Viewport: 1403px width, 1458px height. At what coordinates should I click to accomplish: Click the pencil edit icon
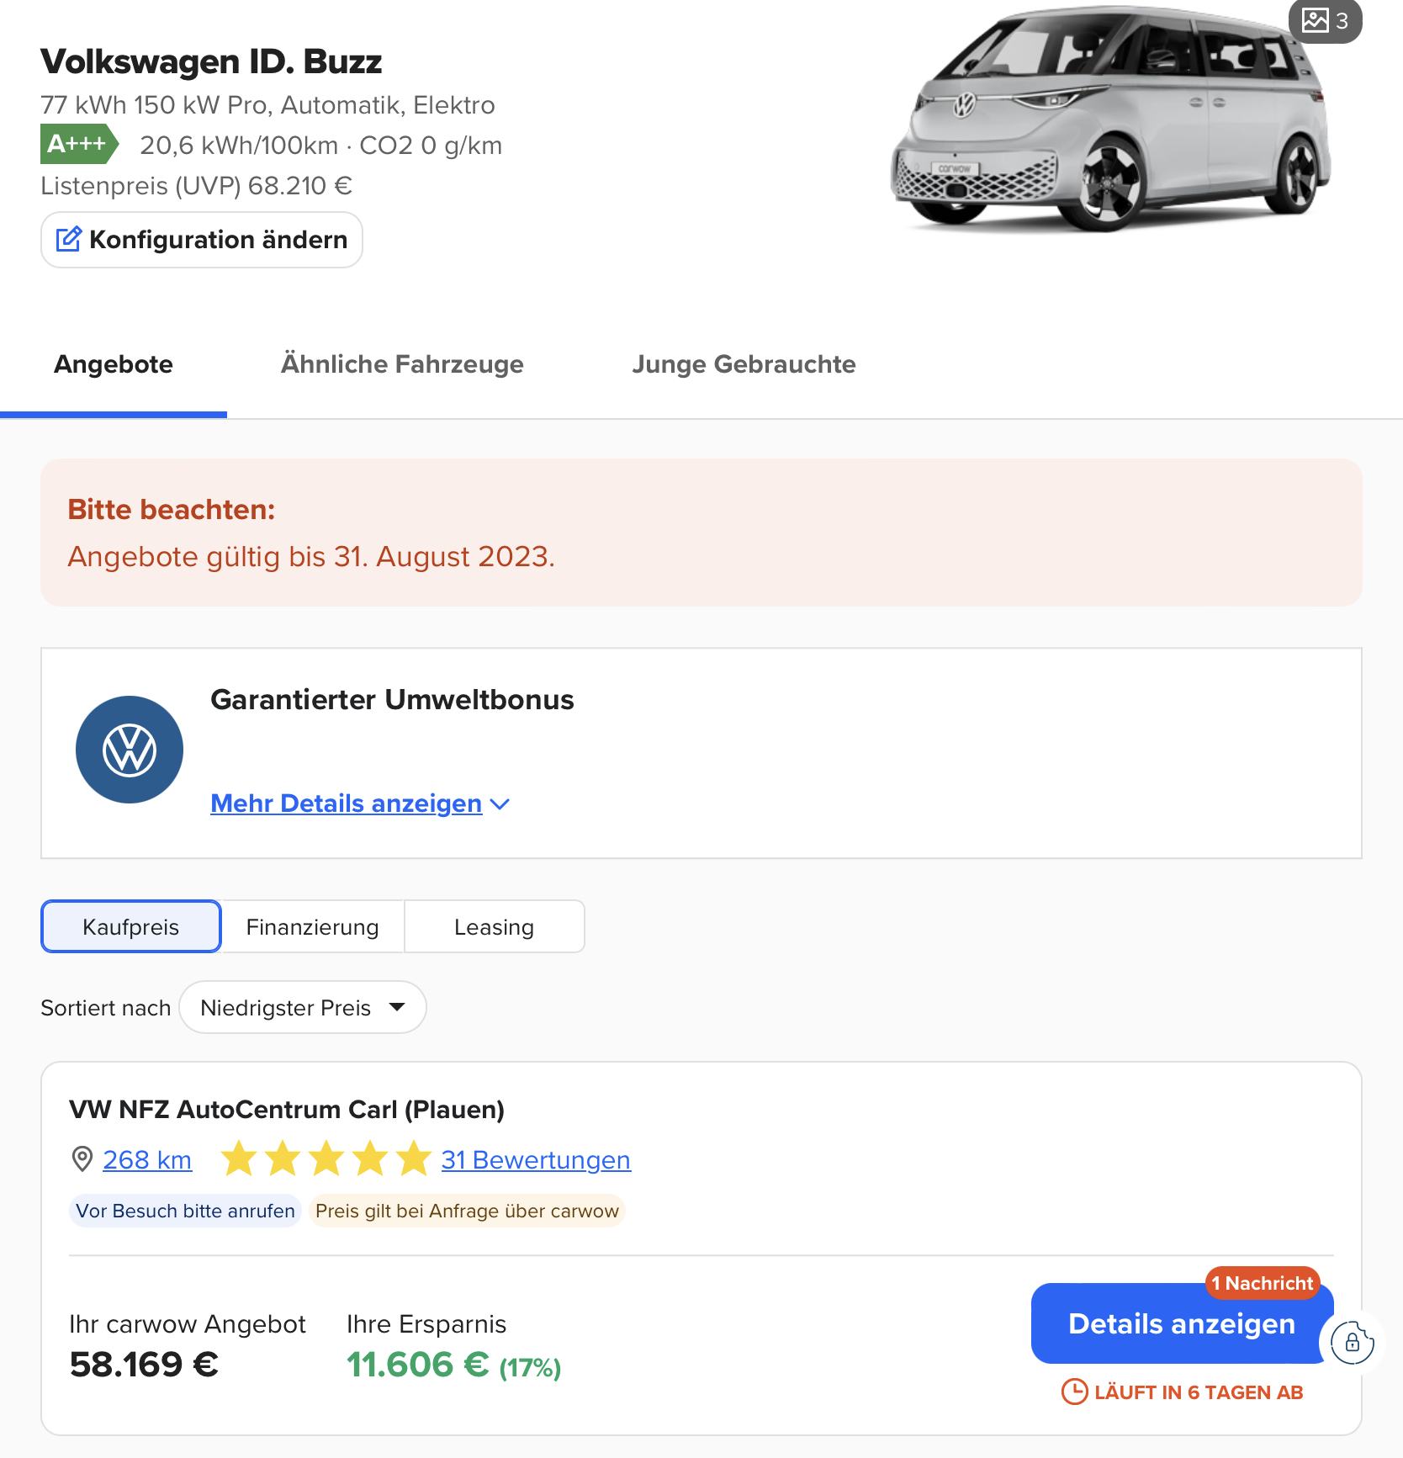click(x=68, y=240)
